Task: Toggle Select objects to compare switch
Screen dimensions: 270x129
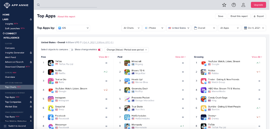Action: coord(71,50)
